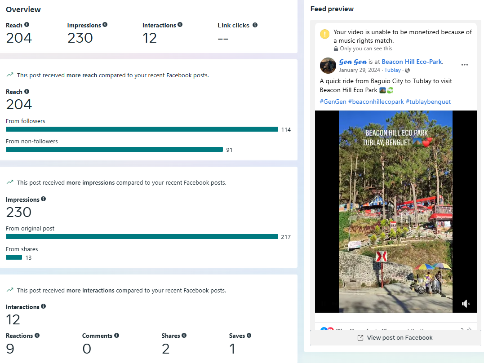Image resolution: width=484 pixels, height=363 pixels.
Task: Click the View post on Facebook button
Action: (x=395, y=338)
